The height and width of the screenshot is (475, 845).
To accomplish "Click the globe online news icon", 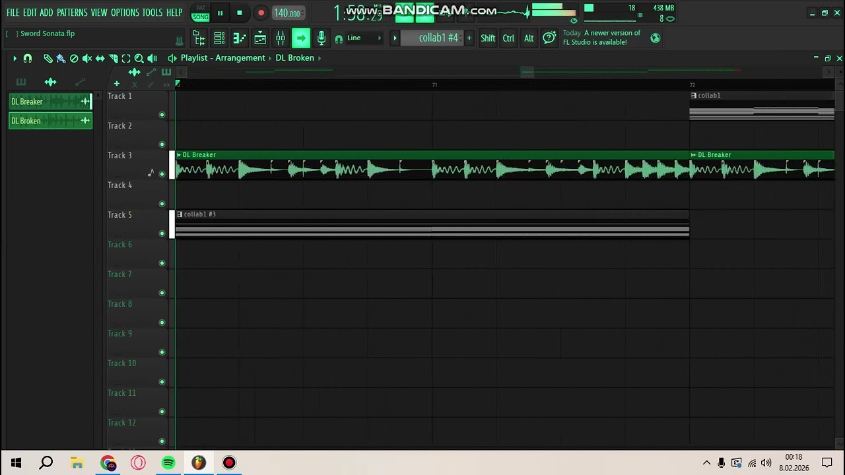I will [x=655, y=38].
